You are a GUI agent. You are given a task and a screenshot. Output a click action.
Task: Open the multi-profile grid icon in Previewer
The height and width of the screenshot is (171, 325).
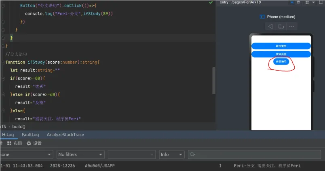[x=307, y=2]
